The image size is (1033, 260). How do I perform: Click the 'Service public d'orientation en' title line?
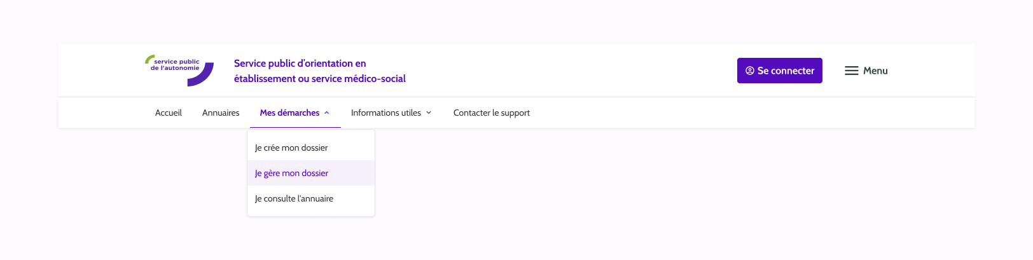click(x=300, y=63)
